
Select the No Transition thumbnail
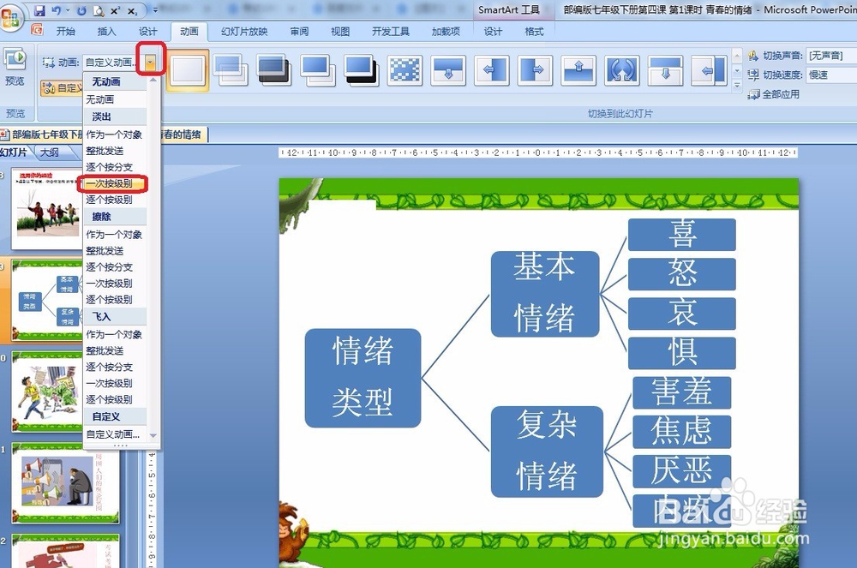[x=188, y=70]
